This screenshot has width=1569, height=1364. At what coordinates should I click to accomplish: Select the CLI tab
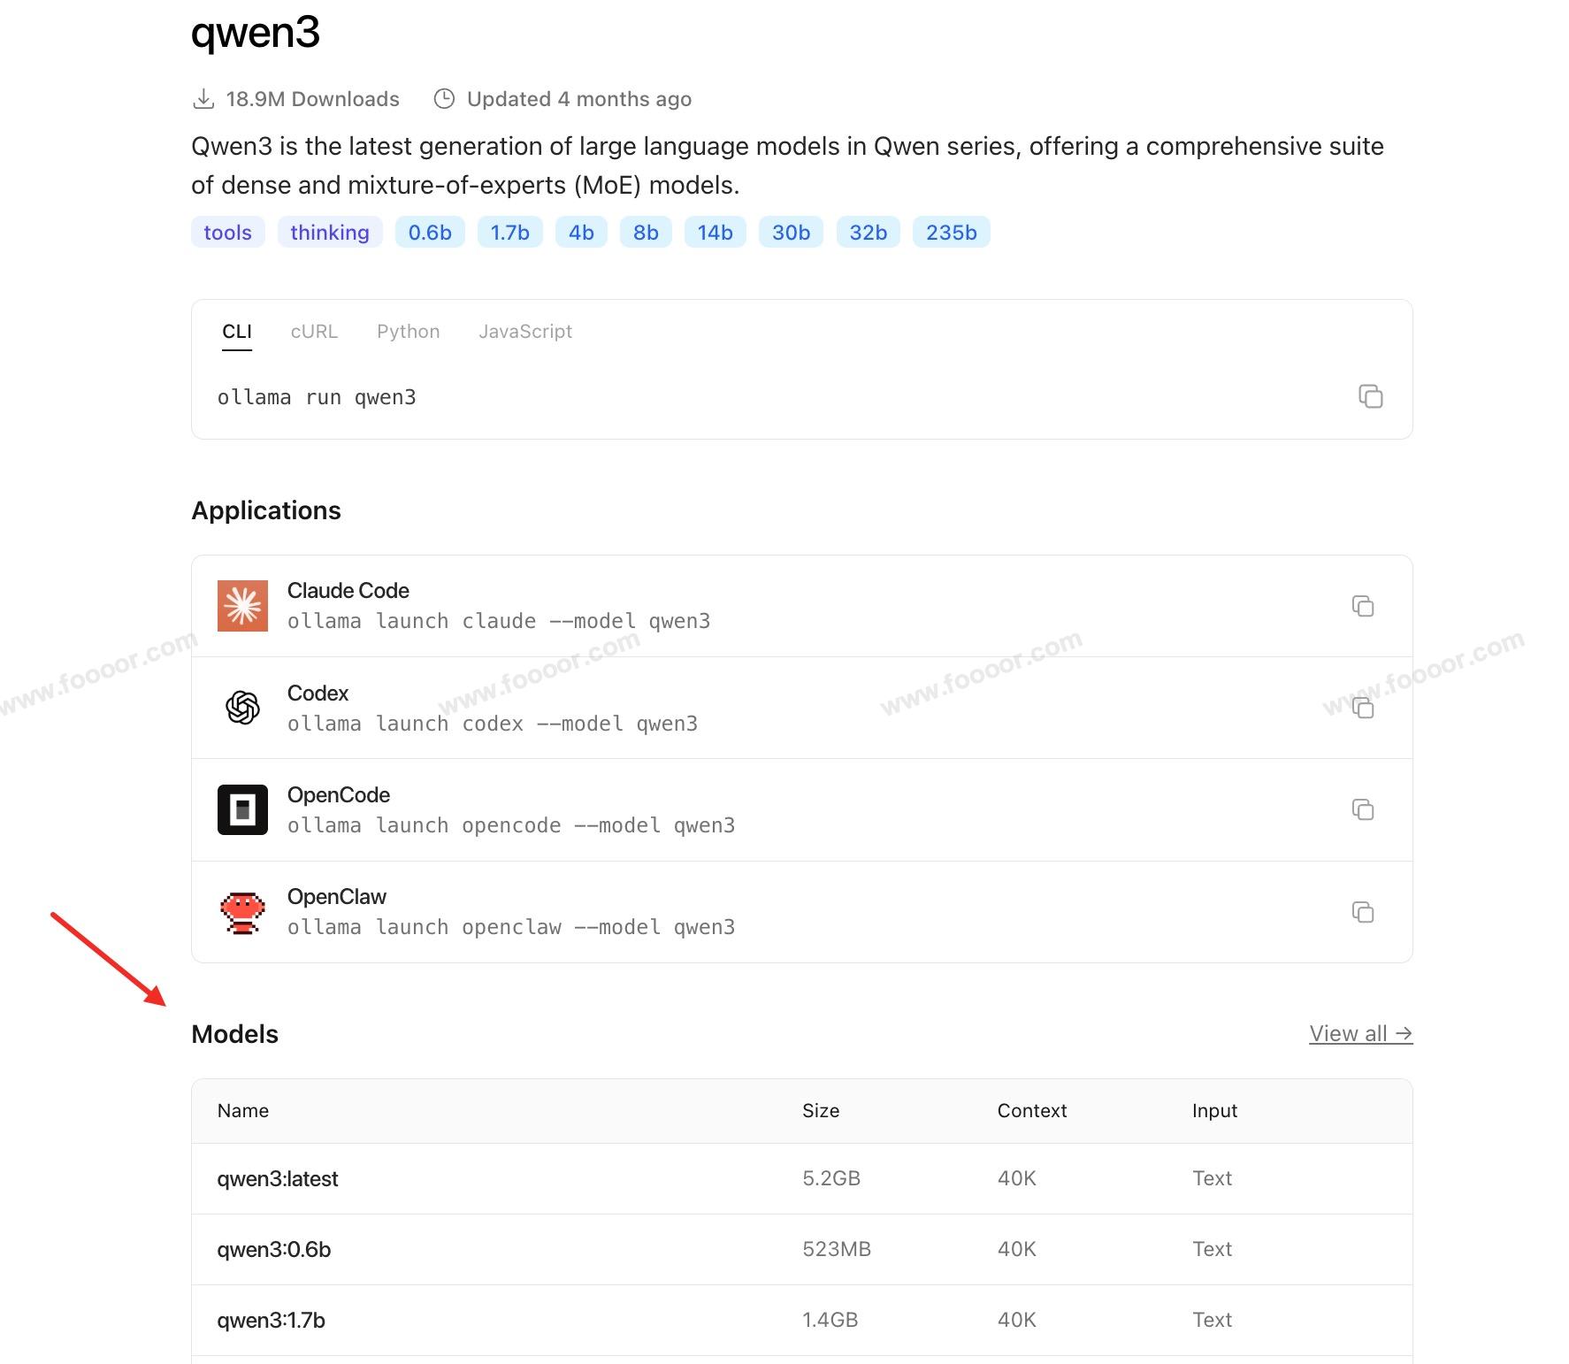click(x=237, y=332)
